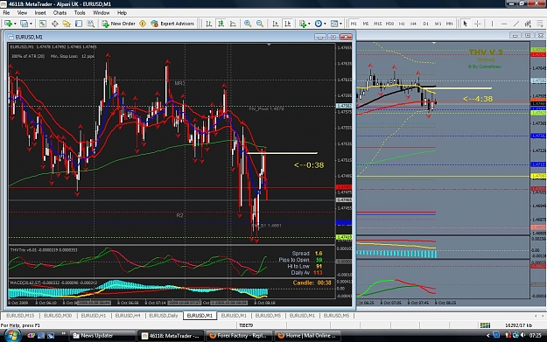Viewport: 547px width, 342px height.
Task: Switch to the H4 timeframe button
Action: click(x=413, y=24)
